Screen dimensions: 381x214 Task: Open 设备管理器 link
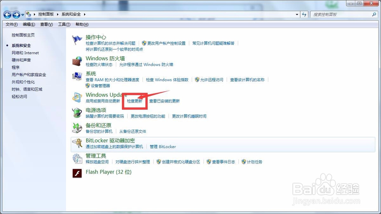click(100, 86)
